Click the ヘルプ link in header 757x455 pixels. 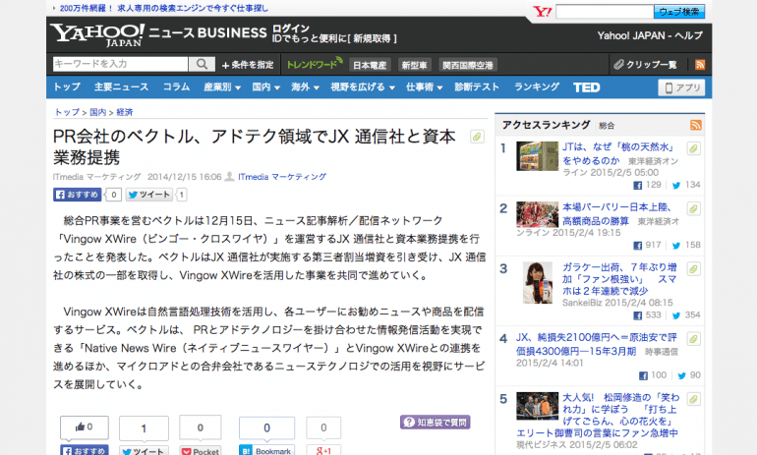click(688, 35)
